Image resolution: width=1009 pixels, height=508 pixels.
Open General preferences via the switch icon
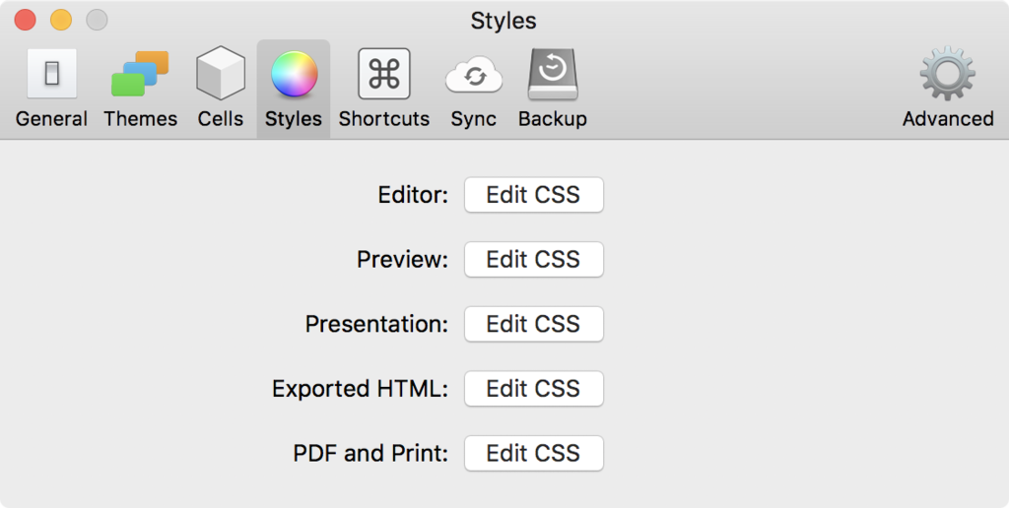[x=51, y=75]
